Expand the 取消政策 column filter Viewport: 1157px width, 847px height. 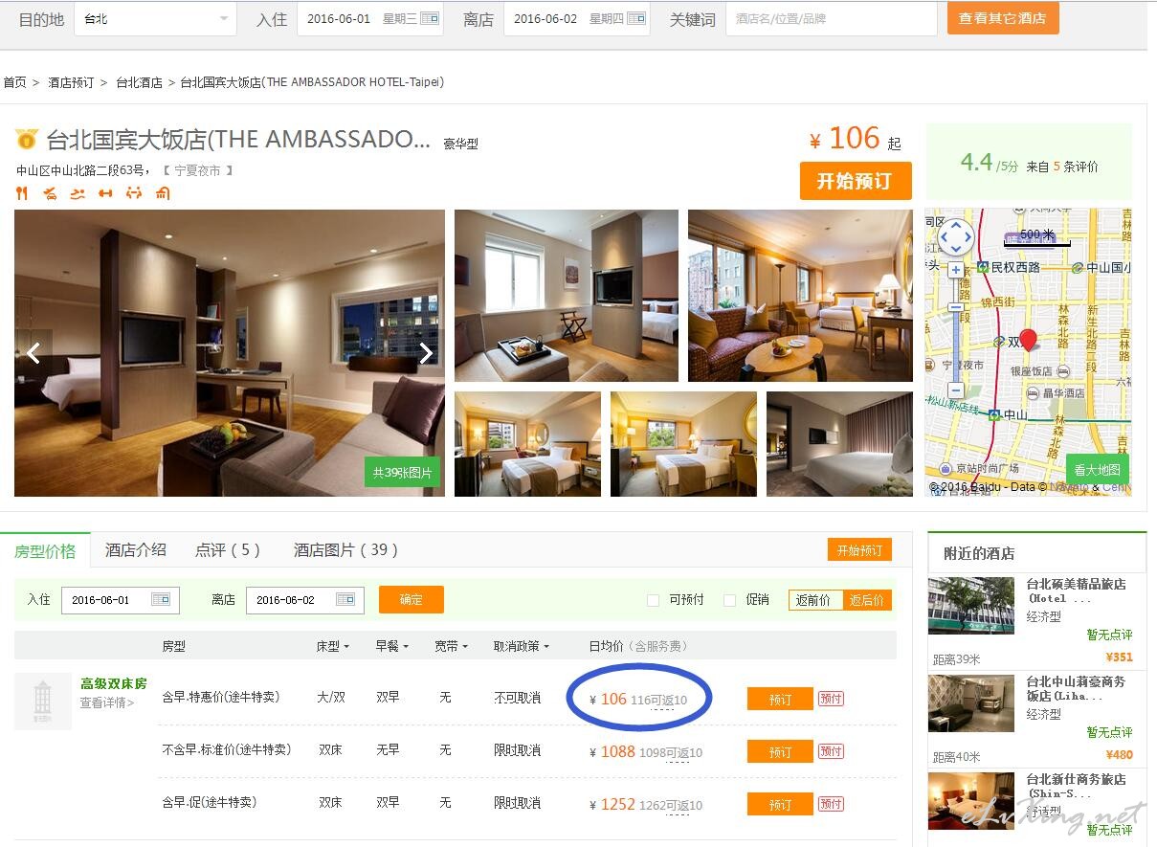[522, 647]
